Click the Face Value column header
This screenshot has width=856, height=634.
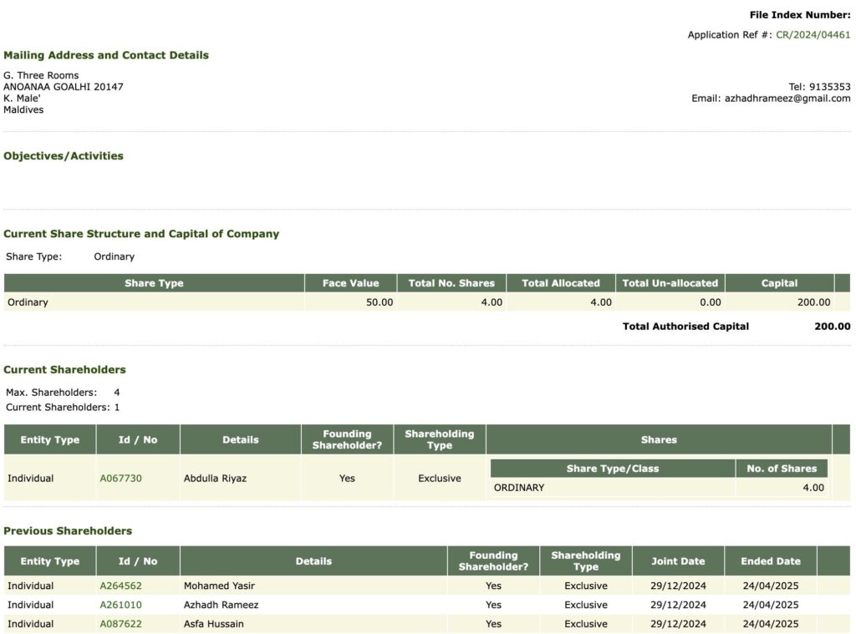coord(350,283)
